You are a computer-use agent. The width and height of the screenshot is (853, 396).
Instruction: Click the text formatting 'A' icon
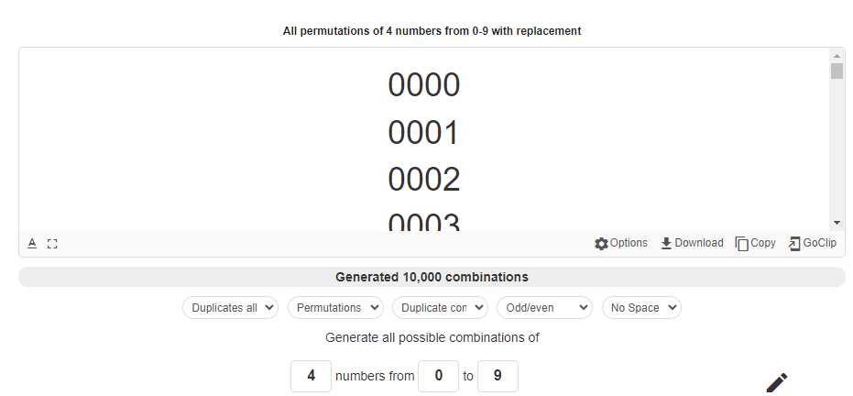[x=32, y=244]
